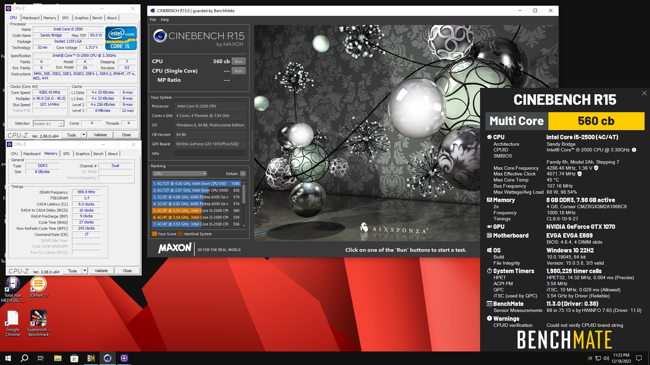Open File Explorer from the taskbar

tap(58, 358)
